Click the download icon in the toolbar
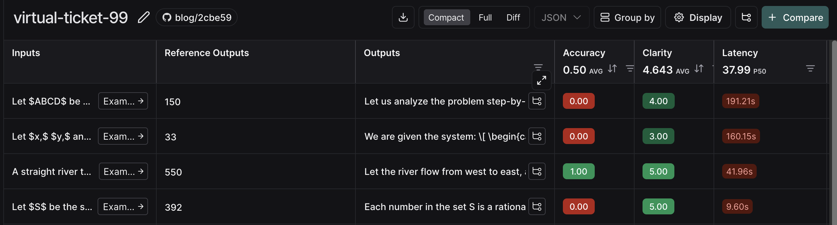The width and height of the screenshot is (837, 225). [x=403, y=17]
